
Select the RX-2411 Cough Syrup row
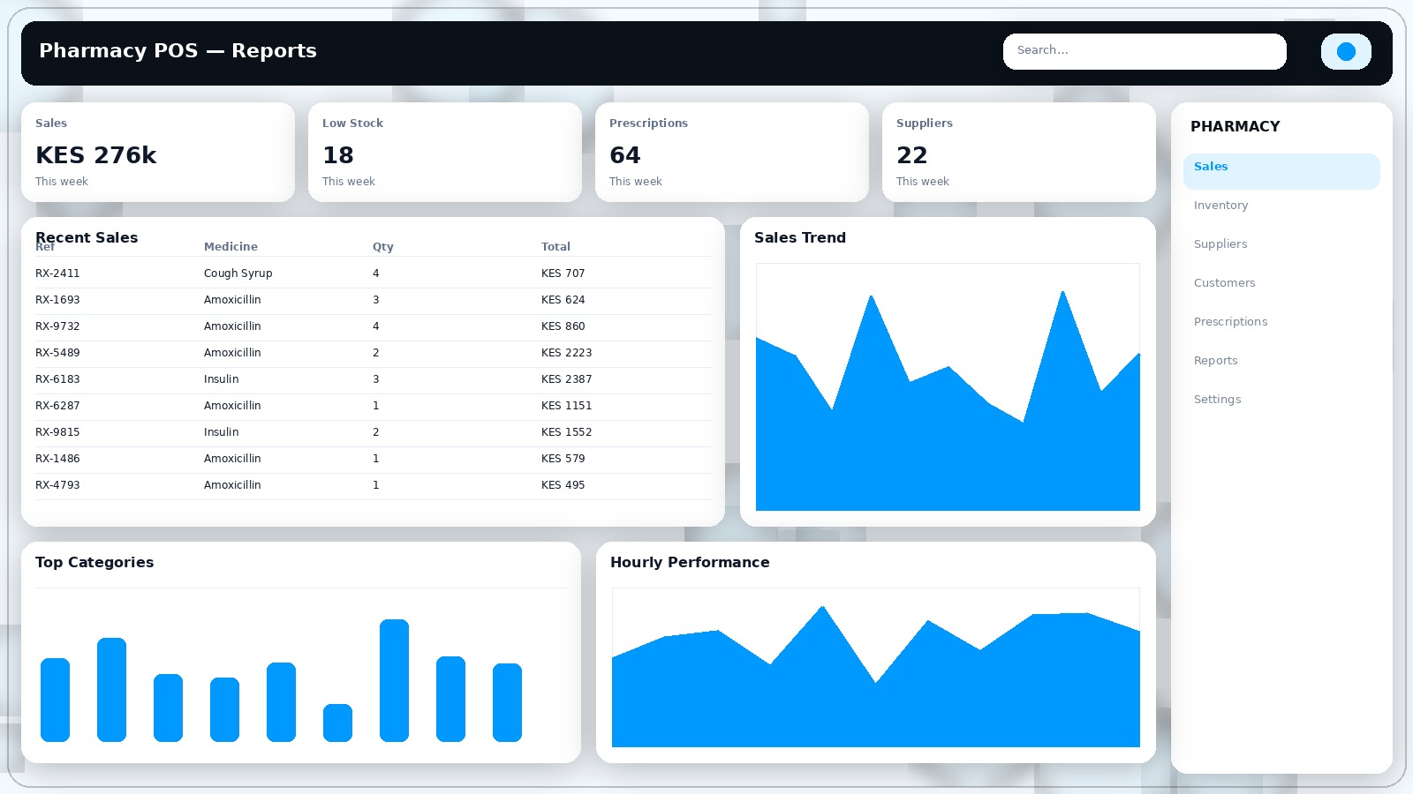point(373,273)
